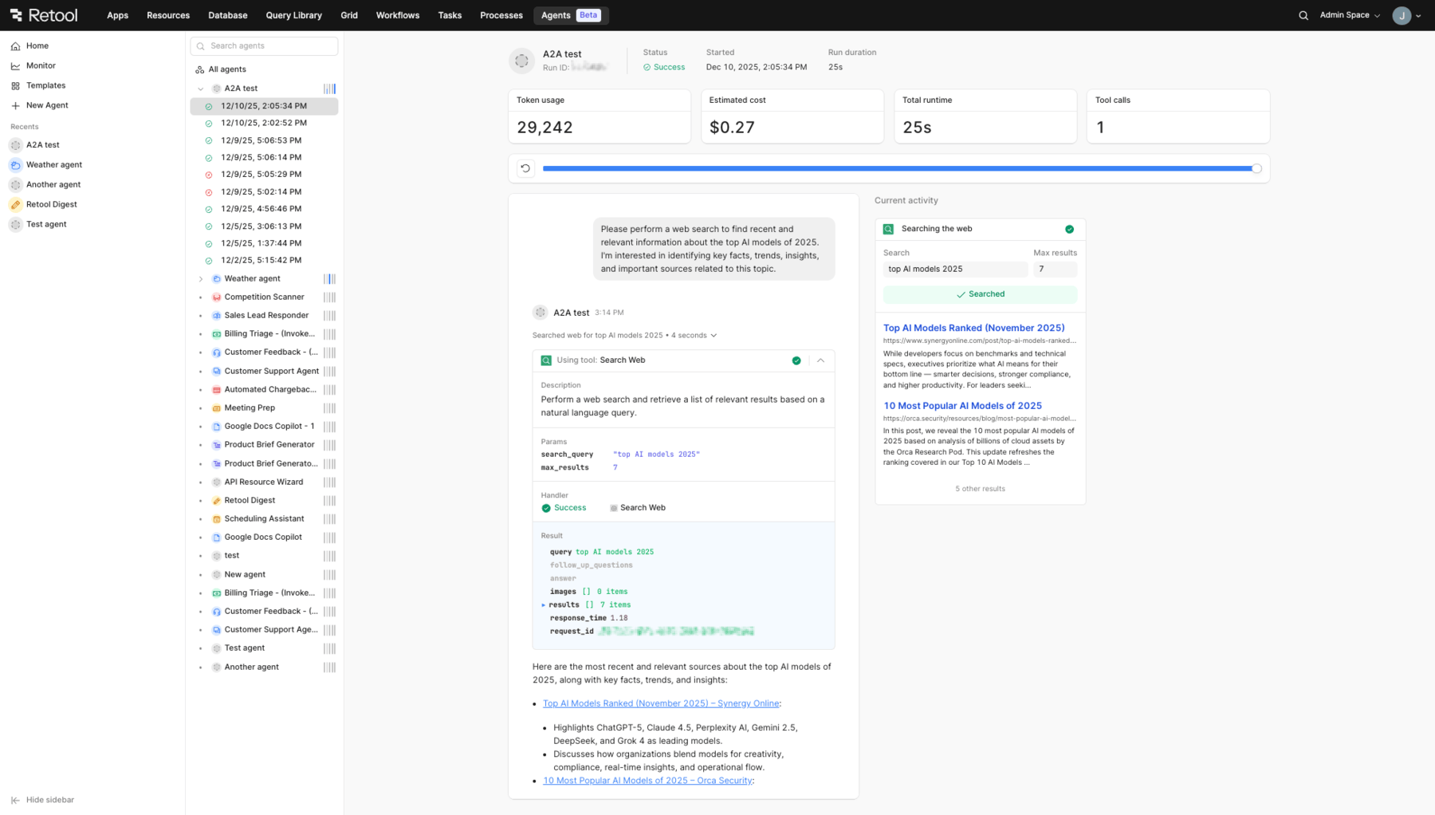Open the Query Library menu item
The image size is (1435, 815).
point(293,15)
